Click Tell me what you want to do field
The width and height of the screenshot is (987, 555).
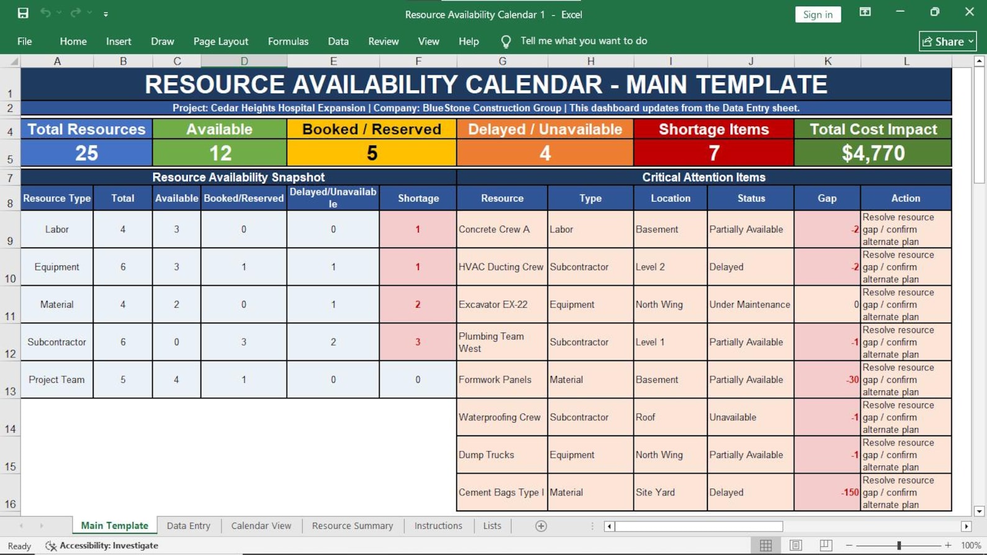[584, 41]
